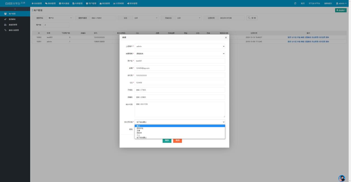The width and height of the screenshot is (351, 182).
Task: Click the avatar icon at bottom right
Action: pyautogui.click(x=342, y=178)
